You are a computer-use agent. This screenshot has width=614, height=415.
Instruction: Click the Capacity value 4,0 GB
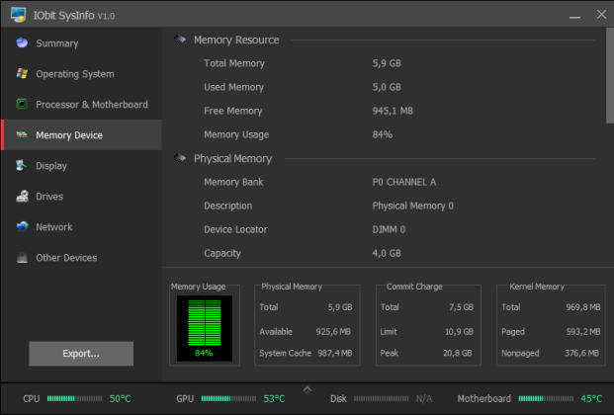pos(387,253)
